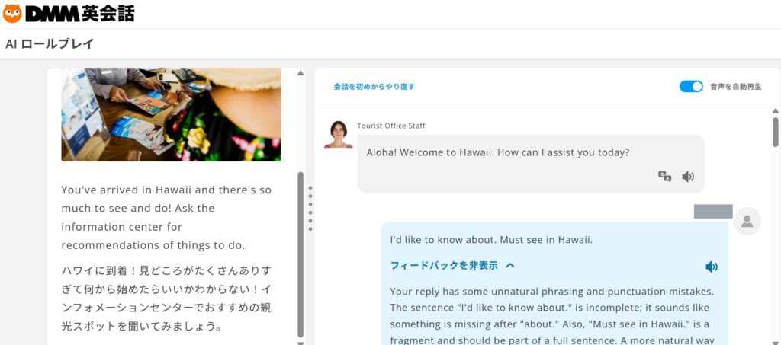The image size is (781, 345).
Task: Translate the Aloha welcome message
Action: click(664, 177)
